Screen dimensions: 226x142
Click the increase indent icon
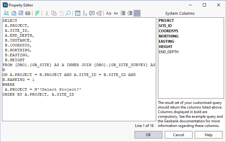pyautogui.click(x=123, y=13)
